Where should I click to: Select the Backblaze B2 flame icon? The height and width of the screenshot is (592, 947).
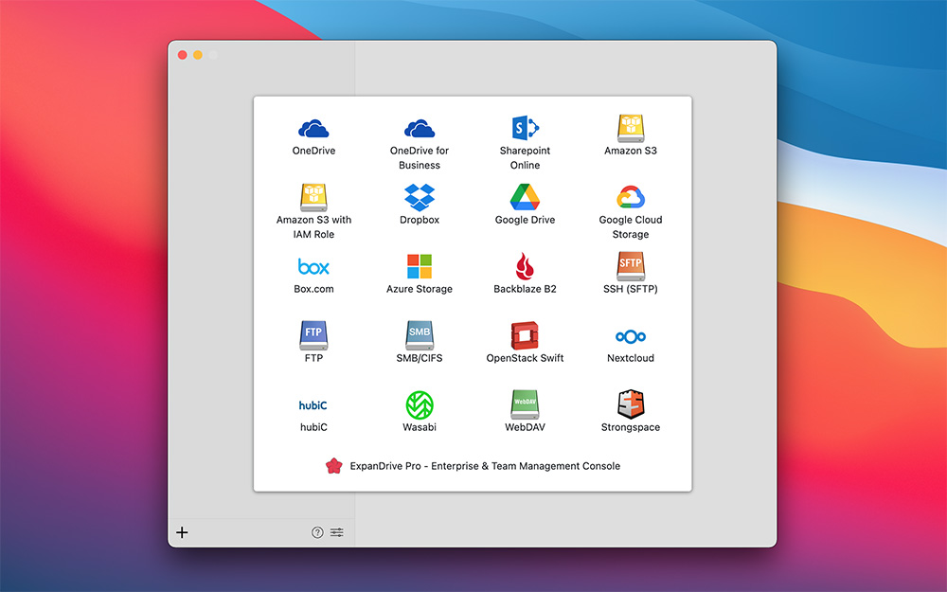coord(525,266)
